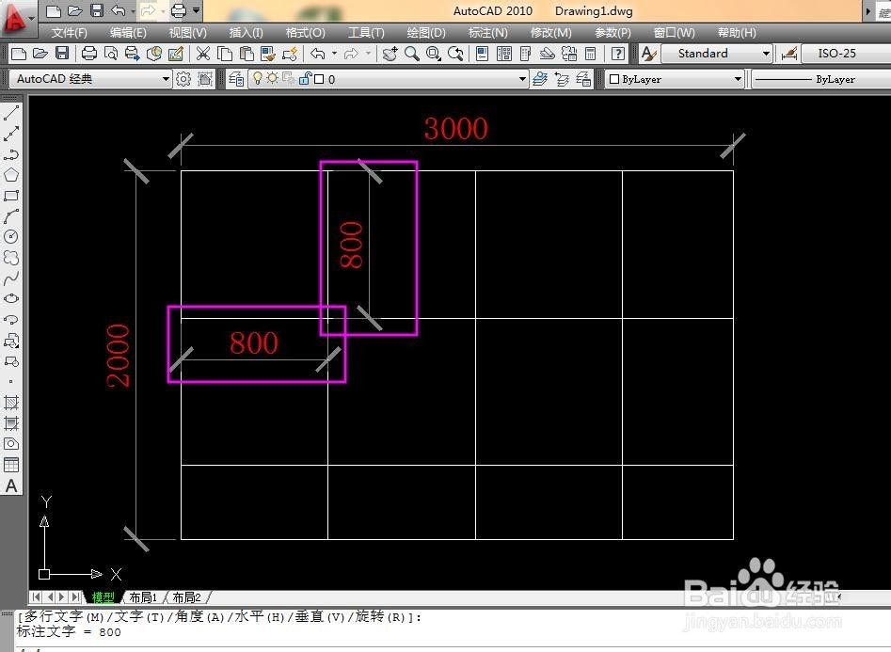
Task: Open the Tool Palettes icon
Action: (x=526, y=54)
